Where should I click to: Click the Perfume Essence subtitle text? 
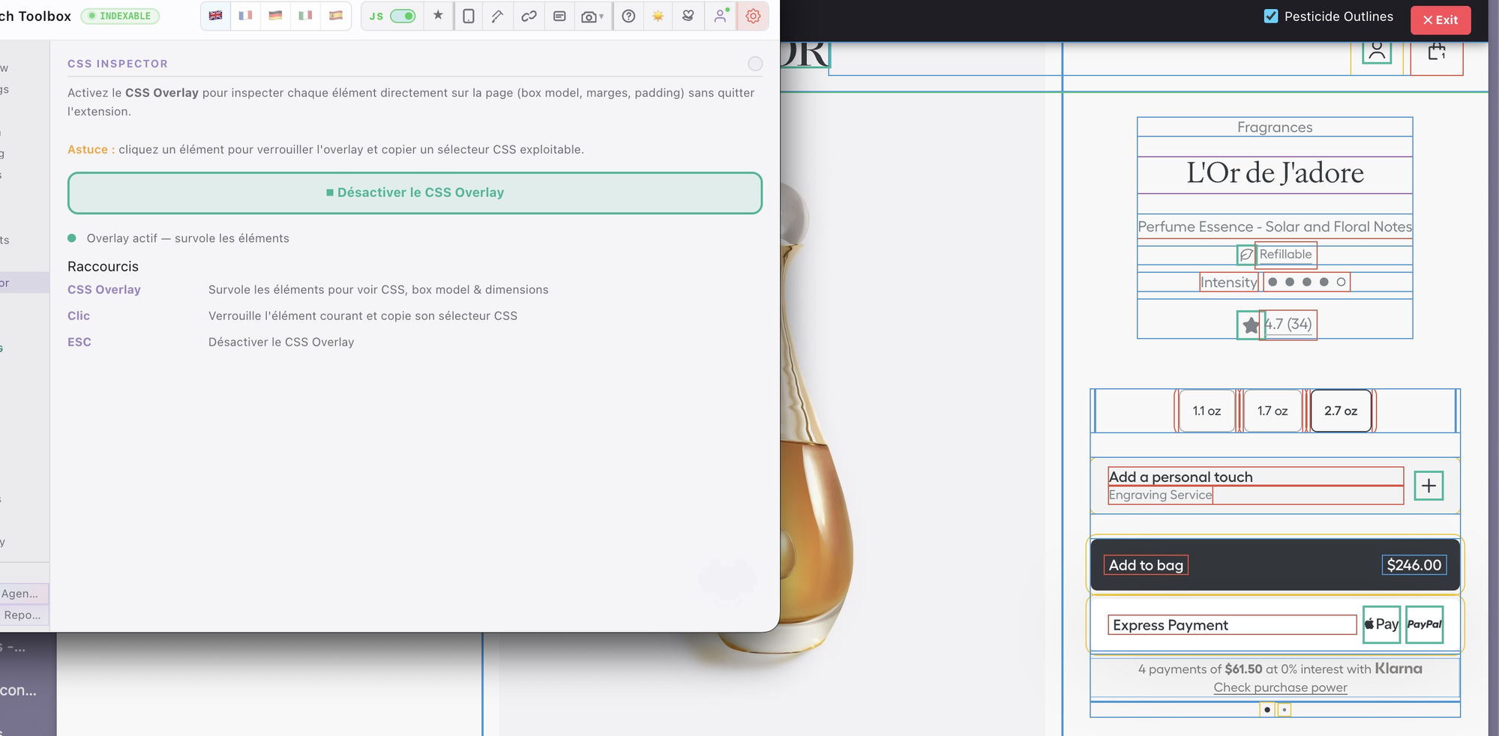click(x=1275, y=226)
